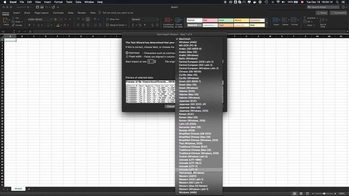Add a new sheet with plus button
349x196 pixels.
pos(29,189)
